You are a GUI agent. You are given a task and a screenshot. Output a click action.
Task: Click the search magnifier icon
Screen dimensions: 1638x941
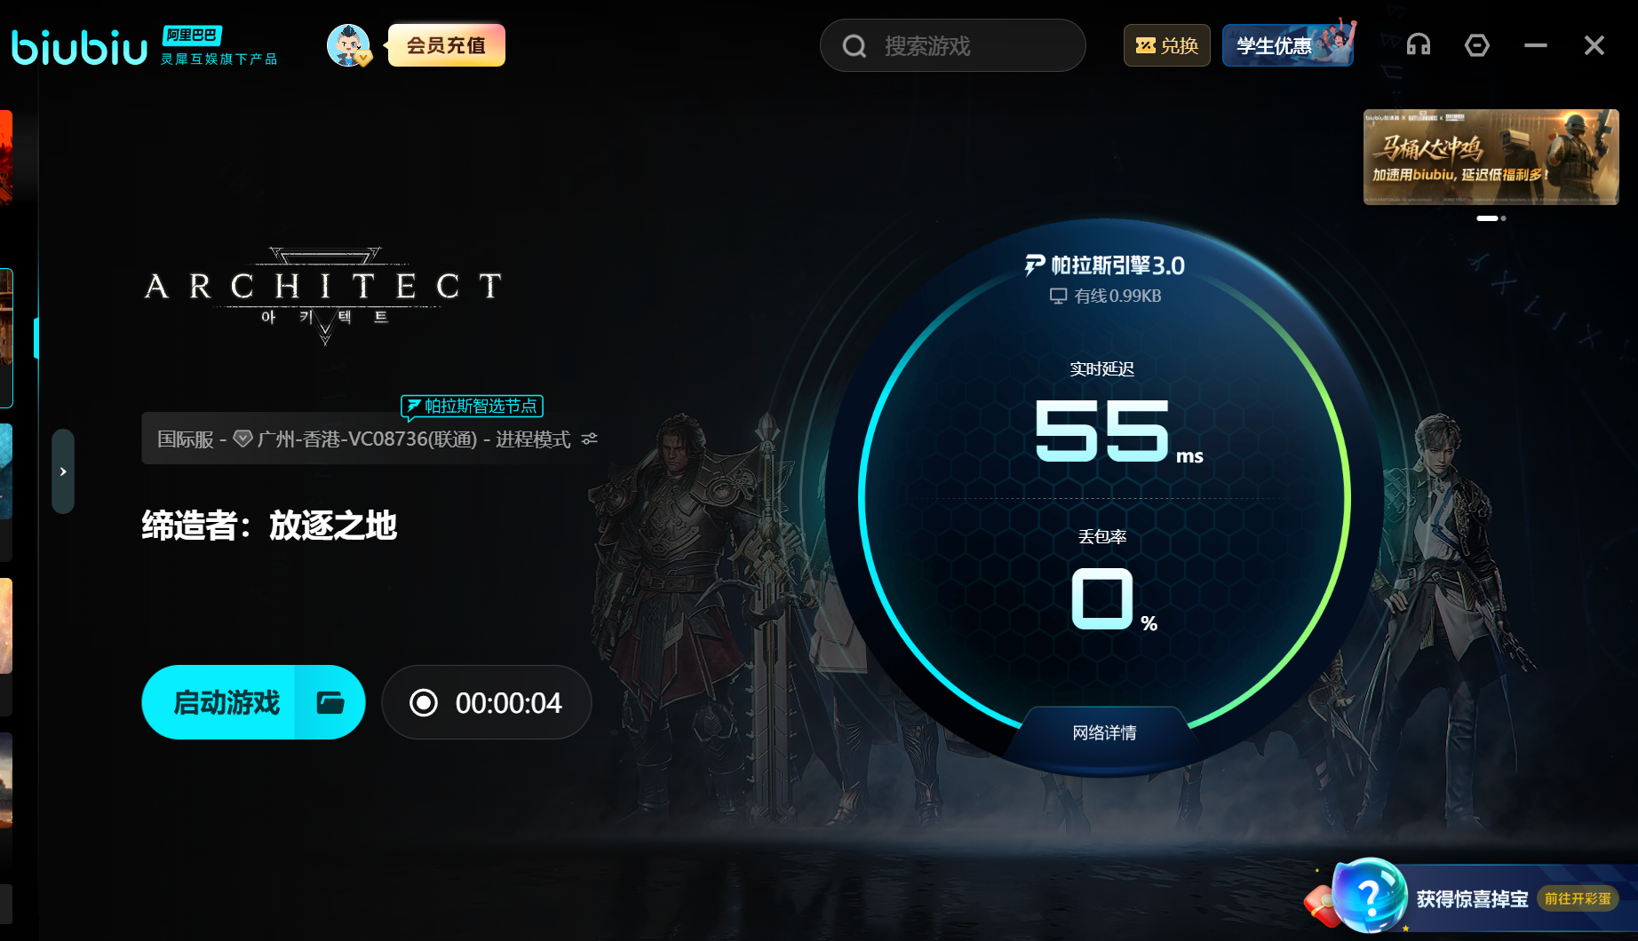(x=855, y=46)
